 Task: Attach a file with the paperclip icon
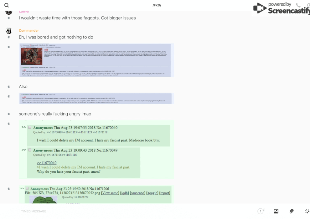pyautogui.click(x=292, y=211)
